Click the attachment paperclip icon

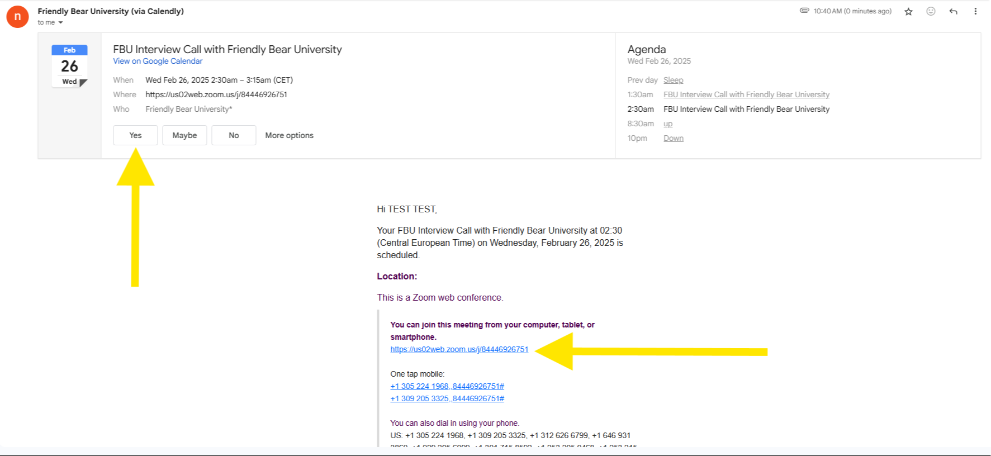tap(804, 11)
